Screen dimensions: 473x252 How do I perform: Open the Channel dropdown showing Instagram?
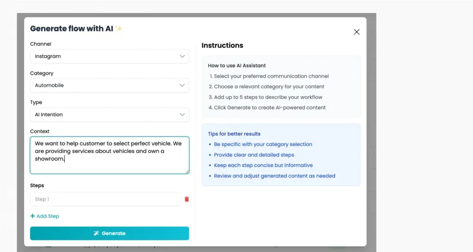tap(109, 56)
